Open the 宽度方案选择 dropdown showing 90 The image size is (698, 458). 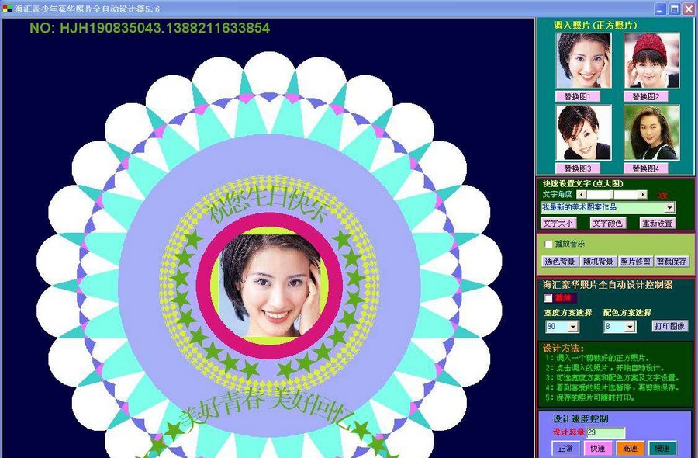click(x=573, y=327)
